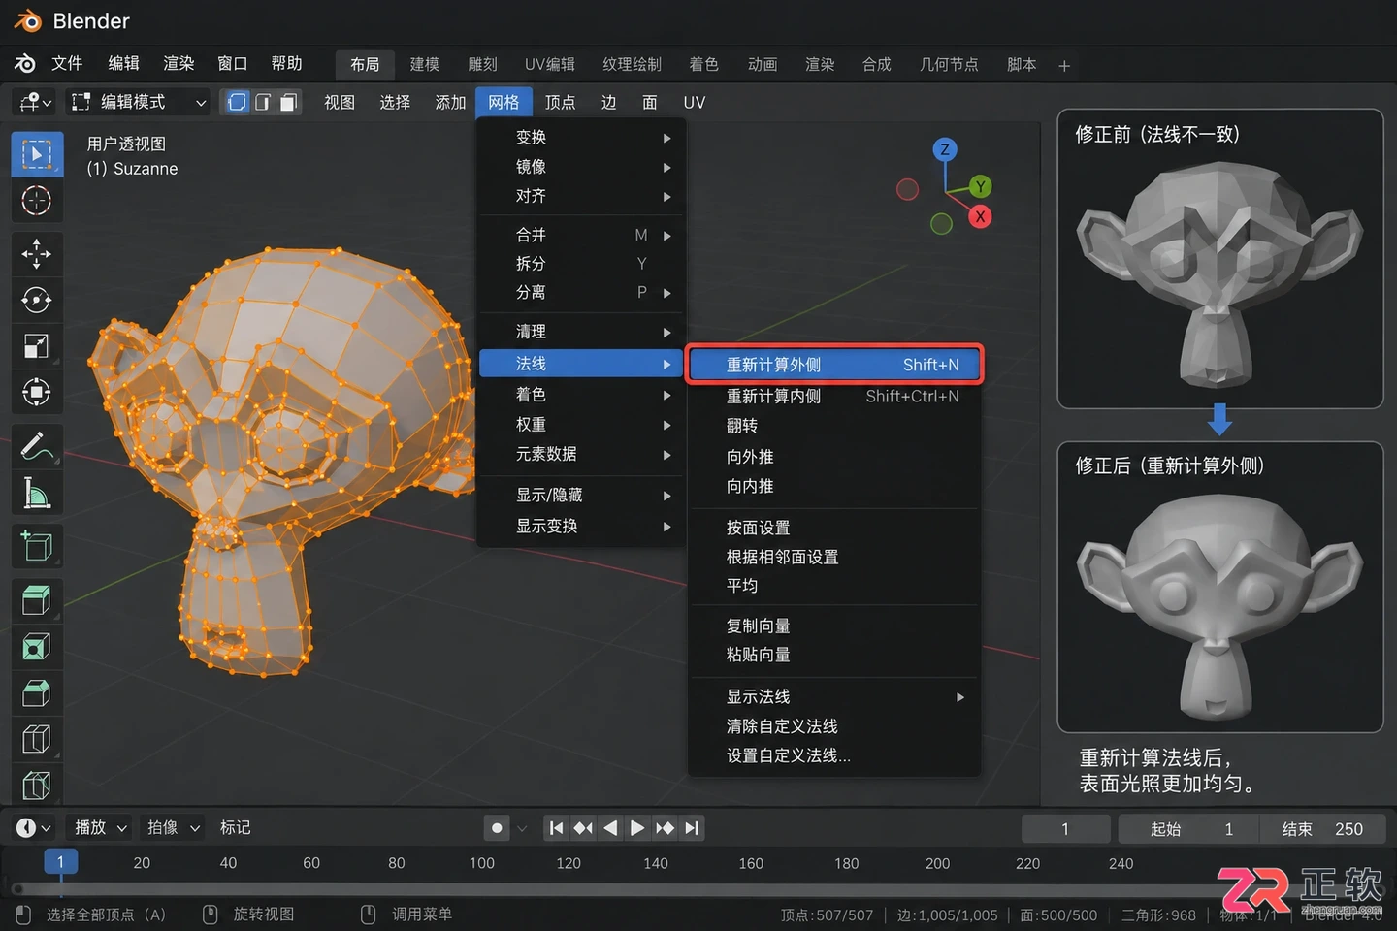1397x931 pixels.
Task: Click the 修正后 monkey preview image
Action: [1219, 608]
